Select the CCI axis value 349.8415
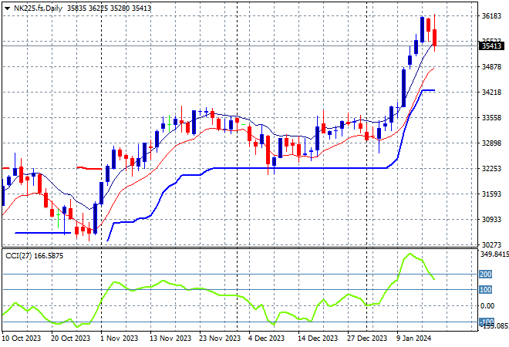This screenshot has width=509, height=347. click(x=494, y=254)
